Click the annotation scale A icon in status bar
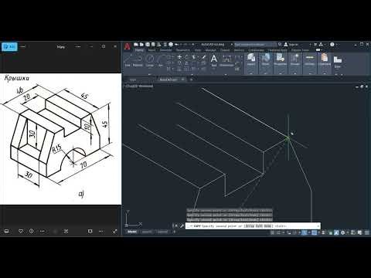This screenshot has height=278, width=371. point(336,232)
